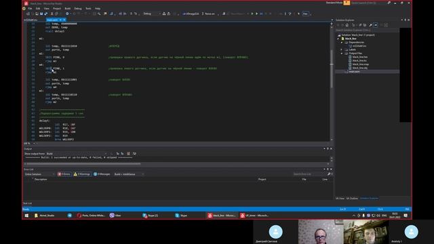Sort by the Description column header
This screenshot has height=244, width=434.
41,179
